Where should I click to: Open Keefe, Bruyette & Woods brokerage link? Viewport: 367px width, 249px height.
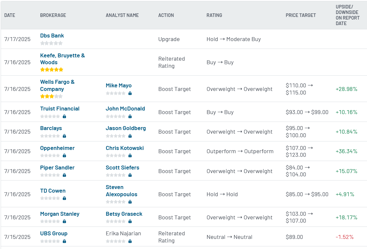pyautogui.click(x=62, y=59)
